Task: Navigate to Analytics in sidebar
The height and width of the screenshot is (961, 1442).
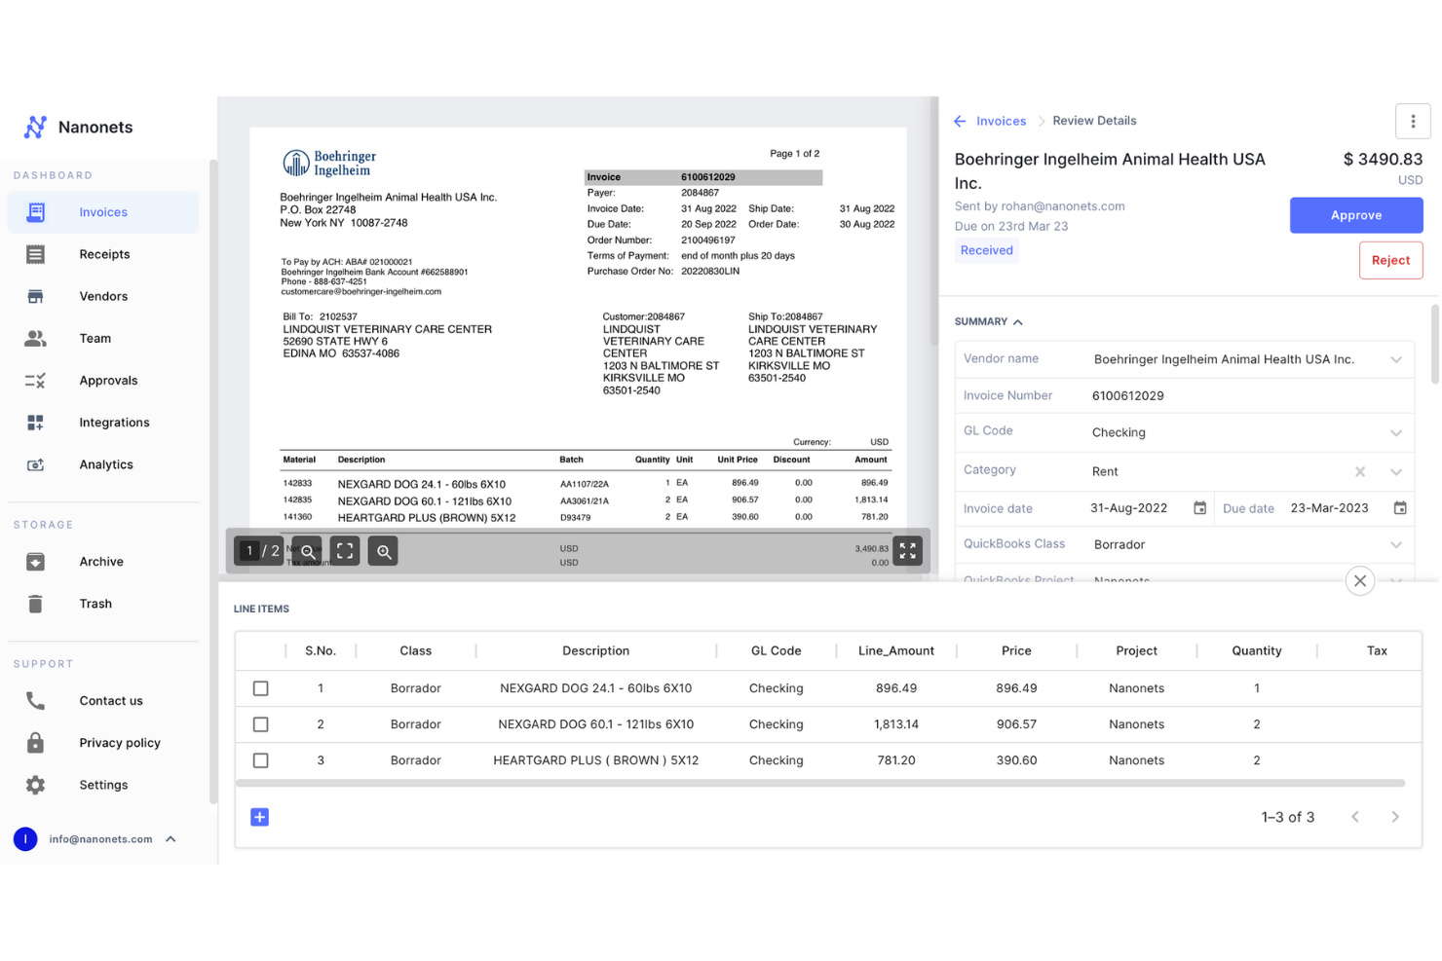Action: pyautogui.click(x=105, y=464)
